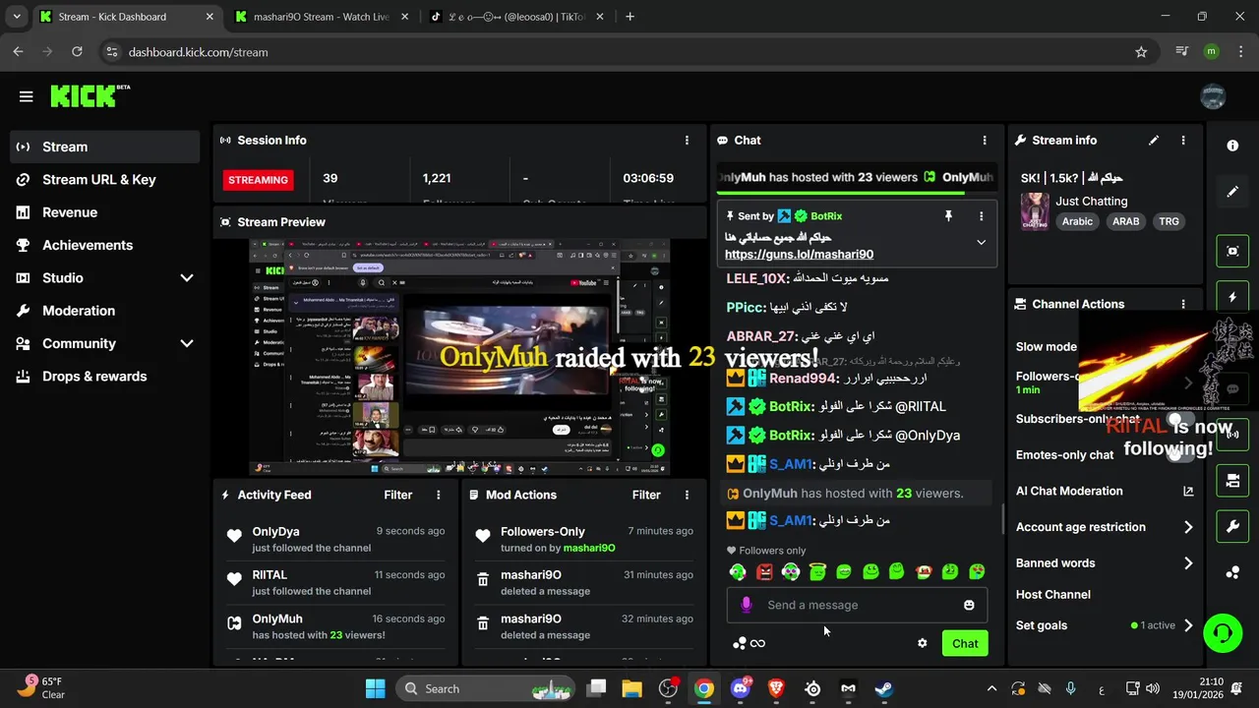The height and width of the screenshot is (708, 1259).
Task: Click the lightning bolt icon in right sidebar
Action: pos(1232,297)
